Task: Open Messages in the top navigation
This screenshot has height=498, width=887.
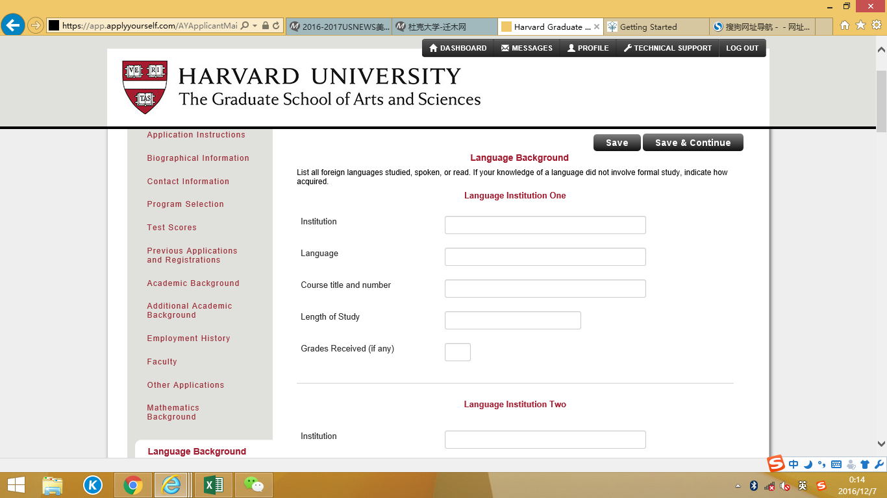Action: tap(527, 48)
